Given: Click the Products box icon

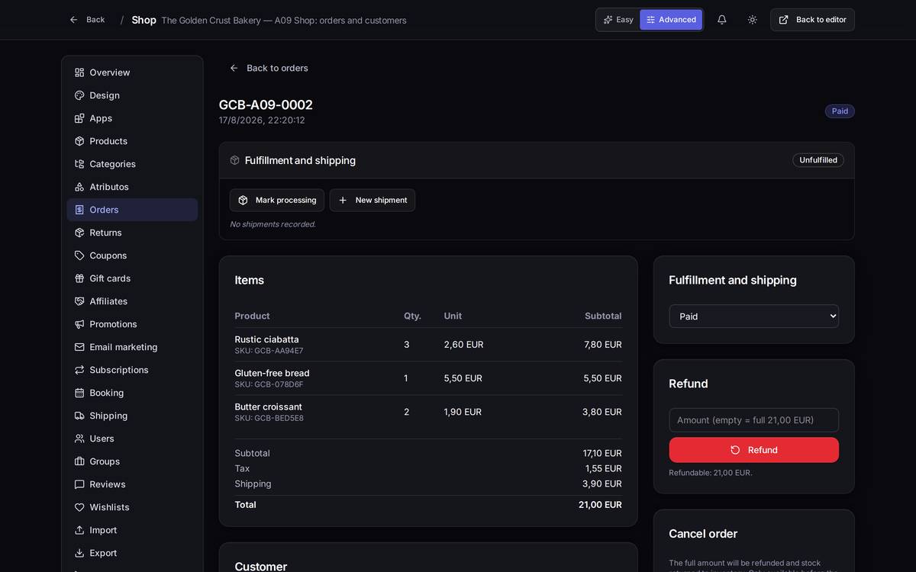Looking at the screenshot, I should click(79, 141).
